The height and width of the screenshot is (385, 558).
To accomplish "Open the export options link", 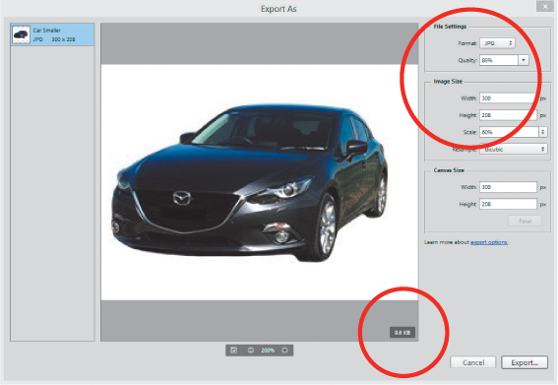I will (x=489, y=242).
